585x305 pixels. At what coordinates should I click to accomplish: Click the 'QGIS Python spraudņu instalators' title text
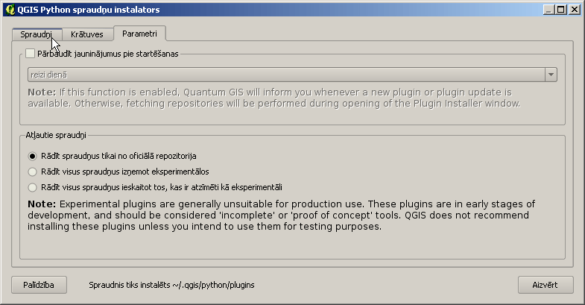[89, 10]
